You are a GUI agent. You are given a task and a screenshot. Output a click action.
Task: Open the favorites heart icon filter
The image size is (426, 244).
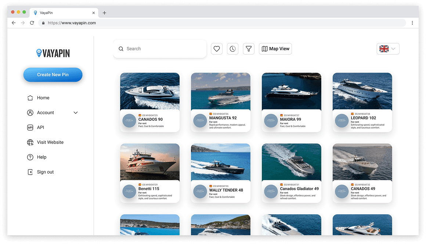[x=216, y=48]
